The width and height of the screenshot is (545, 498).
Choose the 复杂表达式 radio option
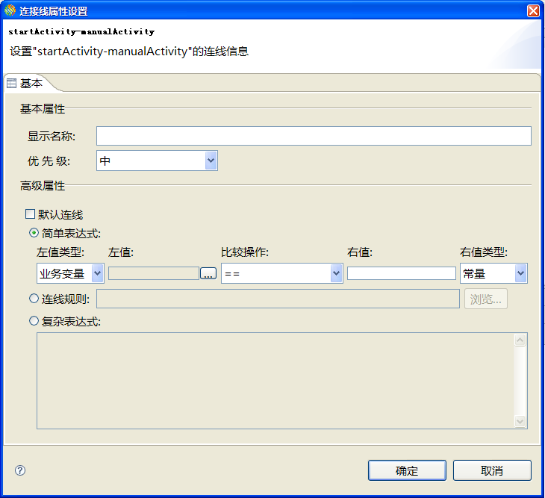click(34, 321)
